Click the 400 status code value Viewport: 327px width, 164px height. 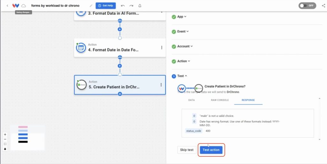point(208,131)
